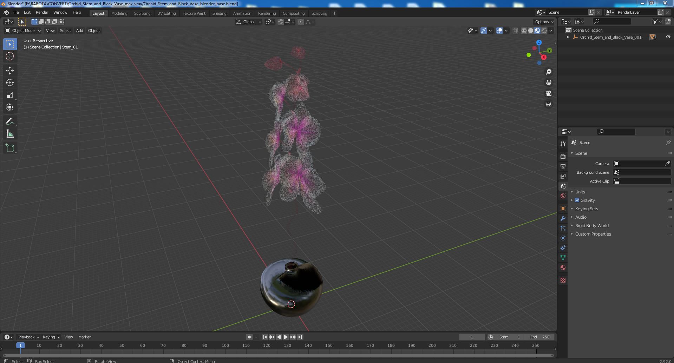Open the Render menu
The image size is (674, 363).
tap(42, 12)
